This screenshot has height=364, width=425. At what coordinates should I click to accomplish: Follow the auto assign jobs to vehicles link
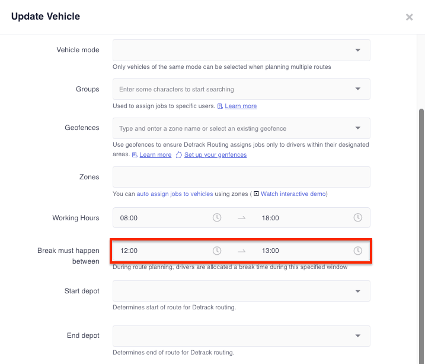click(x=175, y=194)
